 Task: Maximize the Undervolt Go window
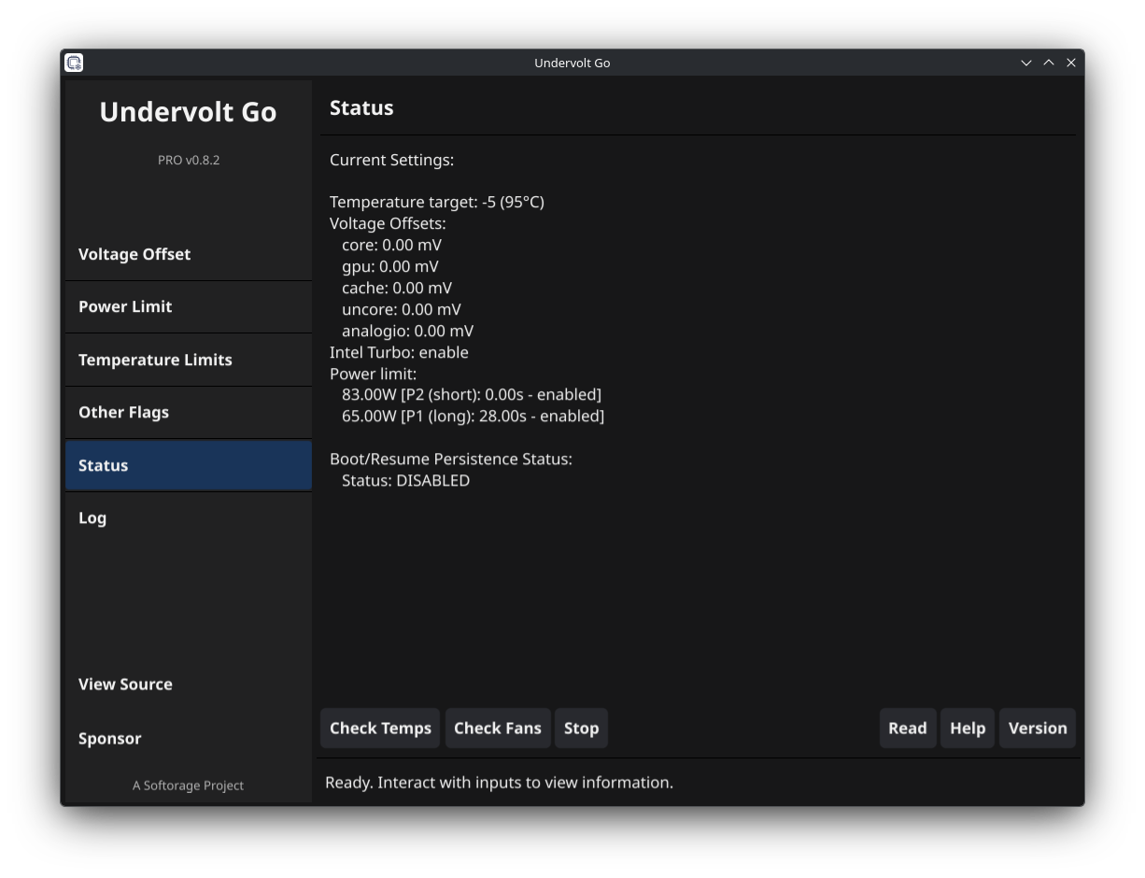[1049, 63]
